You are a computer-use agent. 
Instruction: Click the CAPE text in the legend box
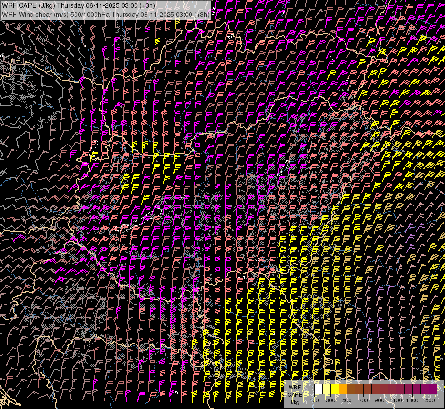[x=295, y=394]
